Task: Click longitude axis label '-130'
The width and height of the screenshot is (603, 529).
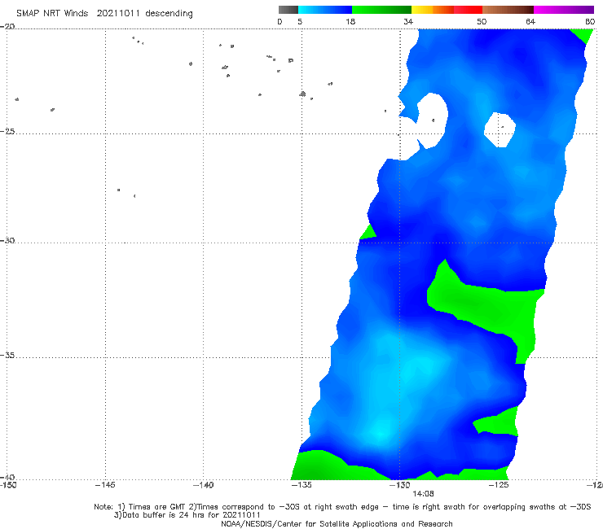Action: point(399,485)
